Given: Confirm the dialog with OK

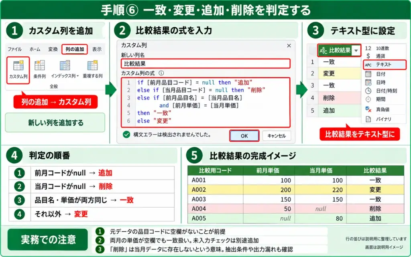Looking at the screenshot, I should pyautogui.click(x=244, y=136).
